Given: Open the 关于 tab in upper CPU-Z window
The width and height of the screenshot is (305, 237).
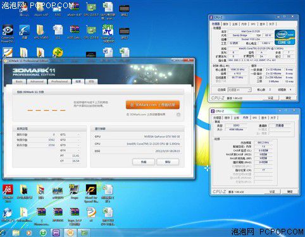Looking at the screenshot, I should [x=271, y=24].
